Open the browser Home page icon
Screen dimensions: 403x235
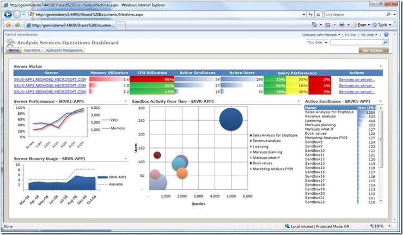pos(314,24)
